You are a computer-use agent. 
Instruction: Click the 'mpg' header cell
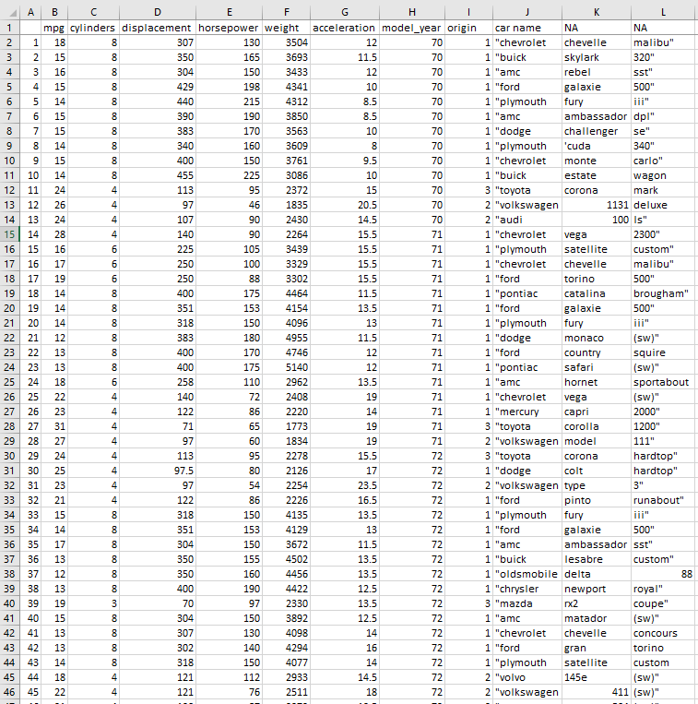click(54, 28)
